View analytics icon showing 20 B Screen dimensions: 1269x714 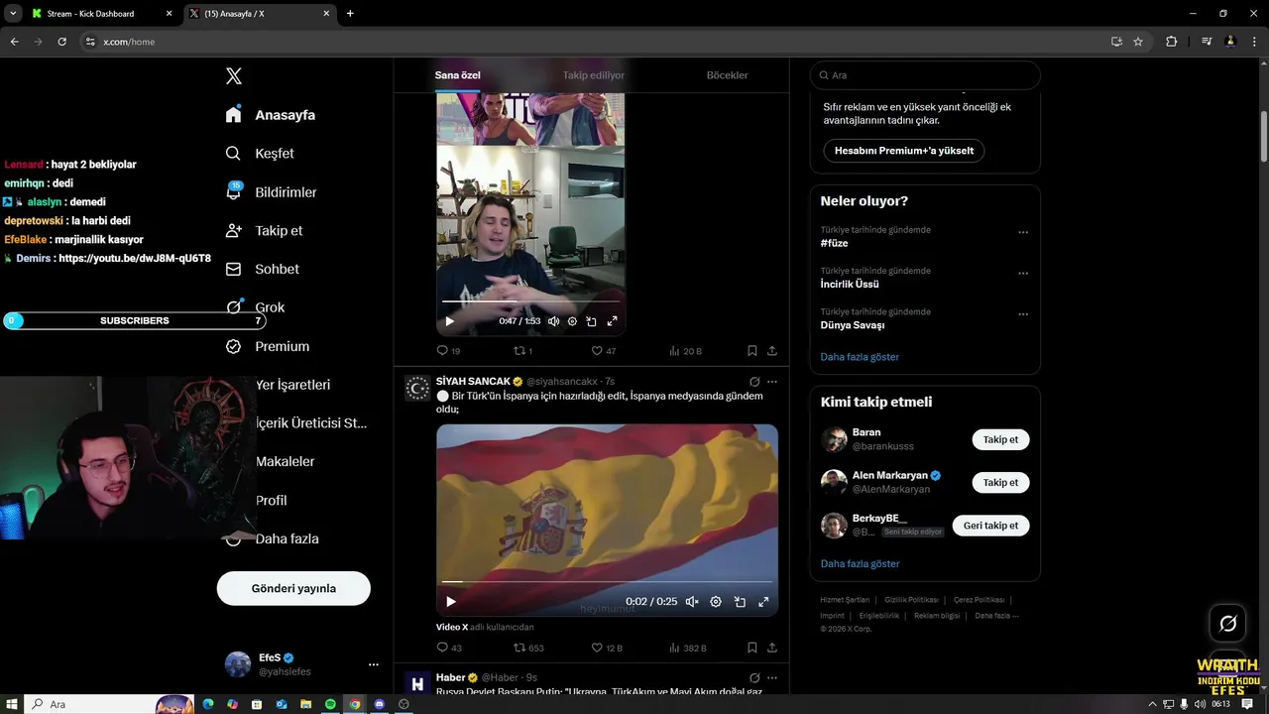[x=674, y=351]
